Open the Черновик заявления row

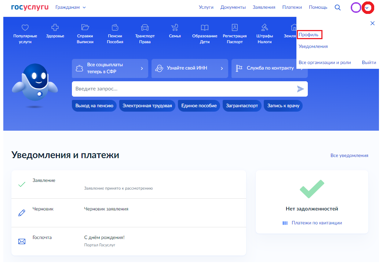tap(129, 213)
